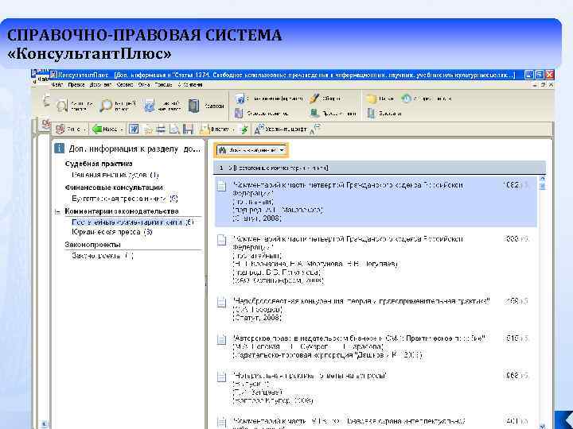Export to Word with the W icon

click(x=134, y=129)
